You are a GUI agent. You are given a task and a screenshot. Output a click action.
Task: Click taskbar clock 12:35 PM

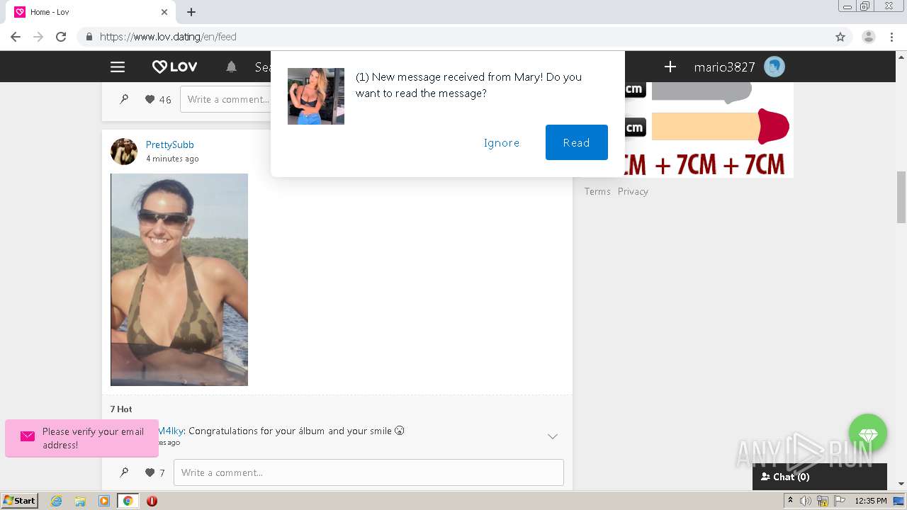point(871,501)
